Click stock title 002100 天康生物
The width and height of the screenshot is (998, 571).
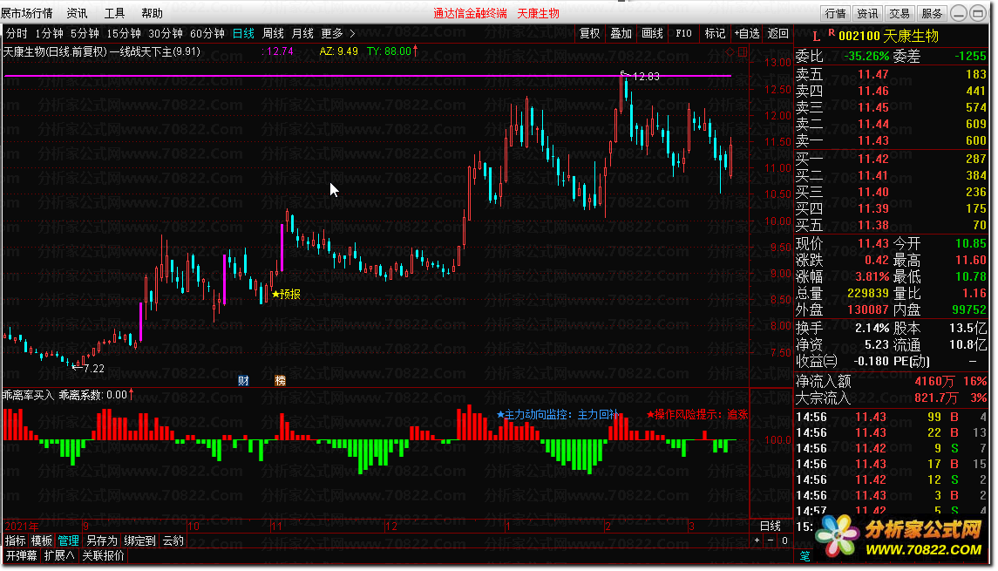click(888, 37)
